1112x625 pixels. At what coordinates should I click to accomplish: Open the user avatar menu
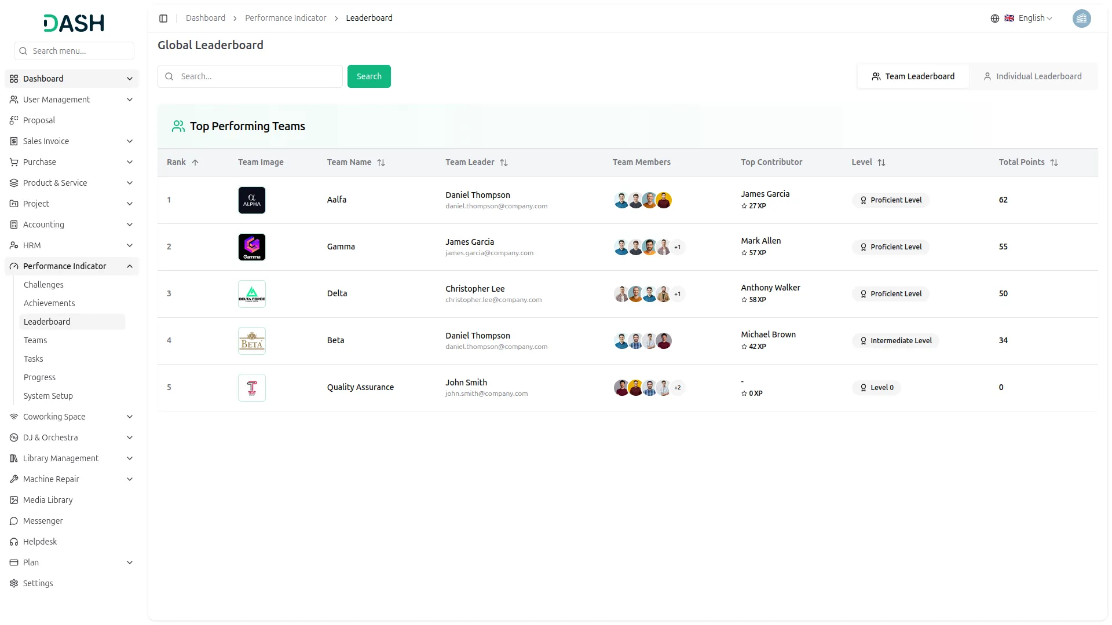1081,19
